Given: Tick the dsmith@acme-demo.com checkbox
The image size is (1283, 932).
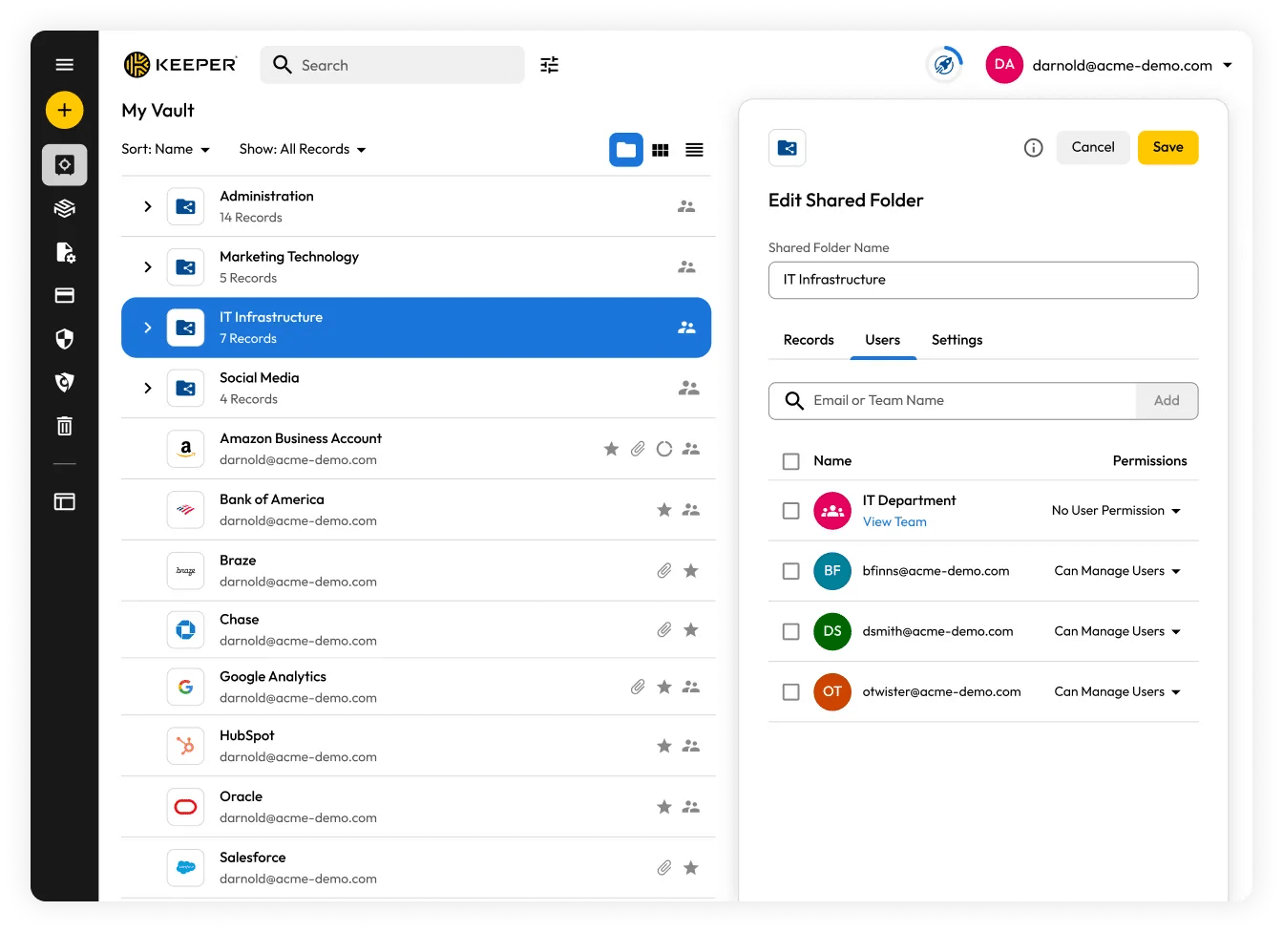Looking at the screenshot, I should 790,631.
